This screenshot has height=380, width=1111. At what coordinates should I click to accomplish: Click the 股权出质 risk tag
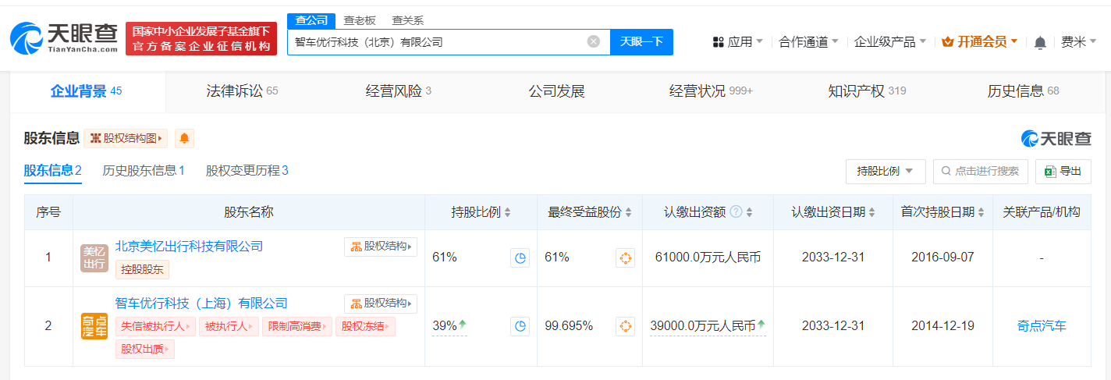point(145,349)
